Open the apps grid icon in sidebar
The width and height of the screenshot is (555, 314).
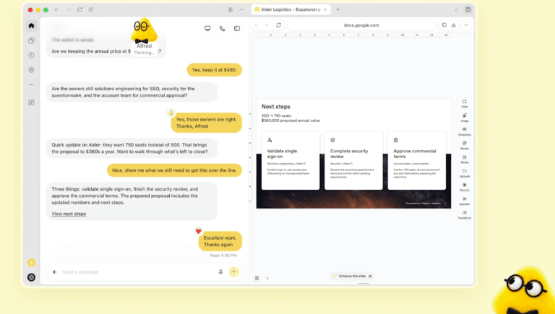point(31,103)
